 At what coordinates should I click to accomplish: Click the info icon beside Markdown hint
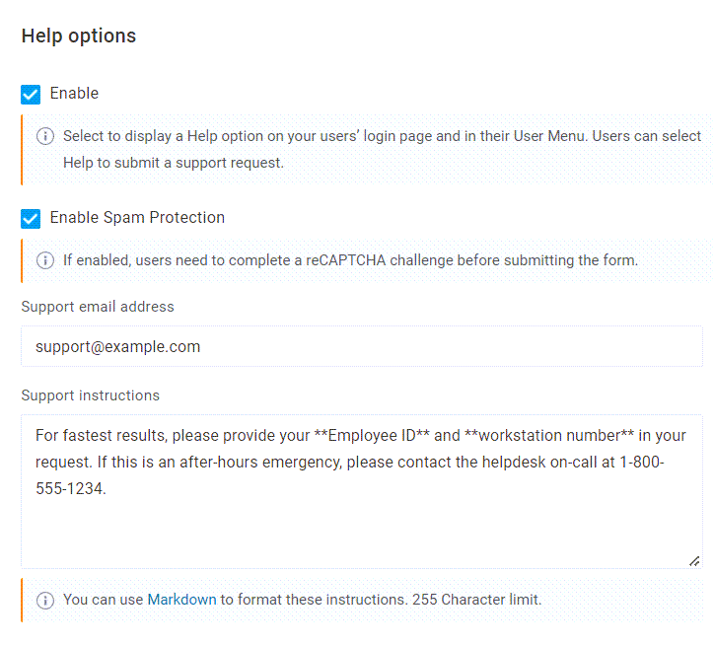(45, 600)
